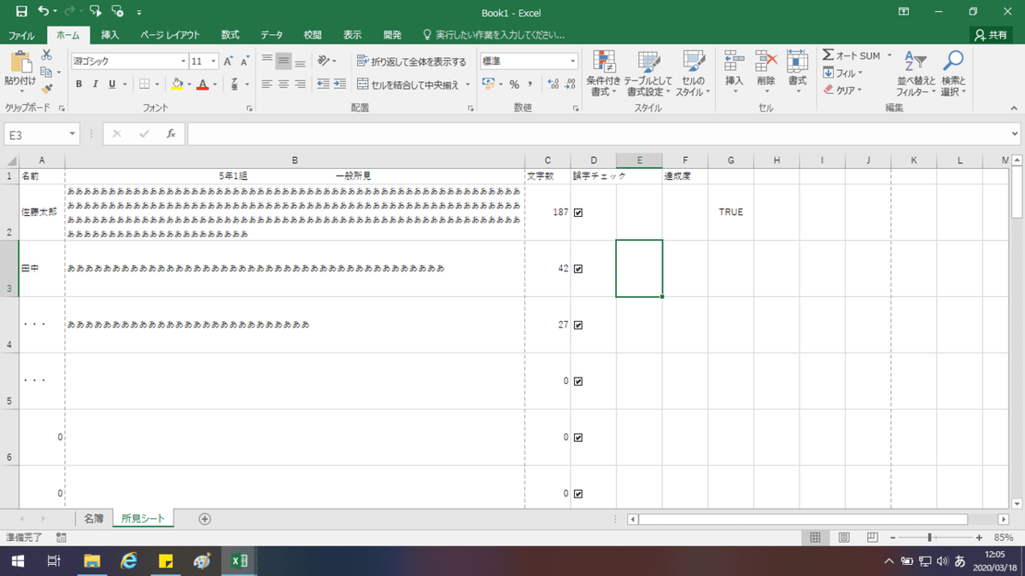Switch to the 数式 tab
The image size is (1025, 576).
[230, 35]
